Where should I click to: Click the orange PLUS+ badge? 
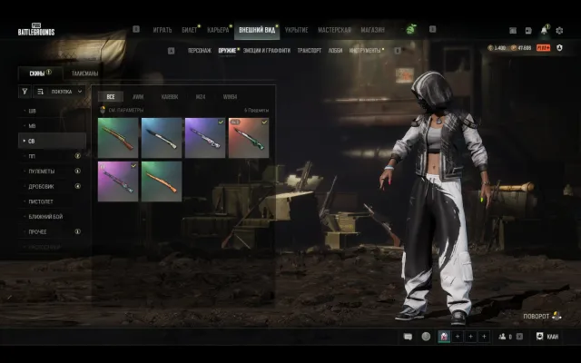543,48
